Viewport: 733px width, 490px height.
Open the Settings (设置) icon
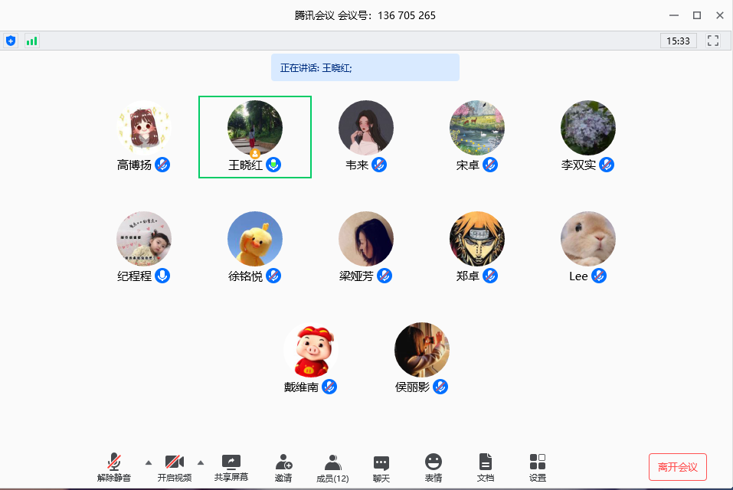click(x=538, y=467)
